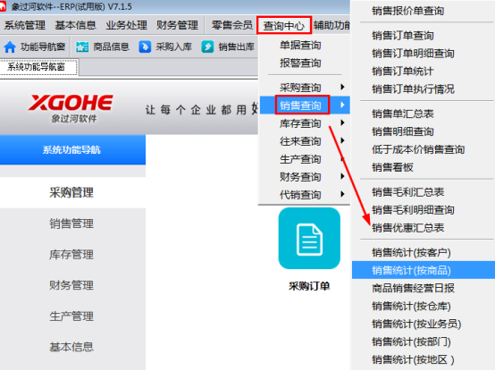
Task: Click the app logo in title bar
Action: tap(3, 6)
